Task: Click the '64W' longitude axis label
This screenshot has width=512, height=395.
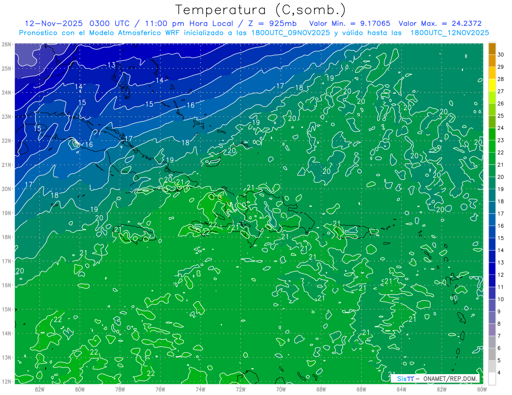Action: 401,389
